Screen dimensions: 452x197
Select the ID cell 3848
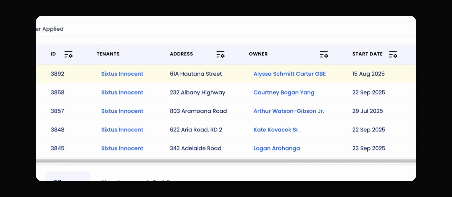click(57, 130)
